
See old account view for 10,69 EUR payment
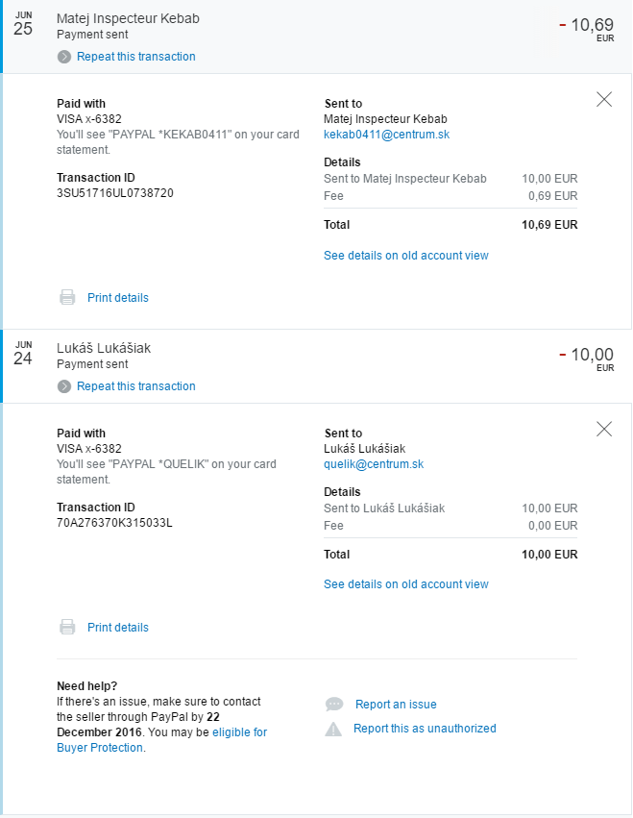click(405, 256)
